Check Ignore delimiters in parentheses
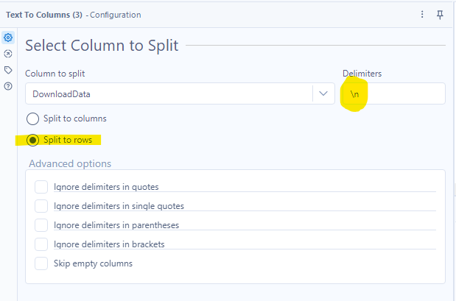Screen dimensions: 456x301 coord(41,225)
